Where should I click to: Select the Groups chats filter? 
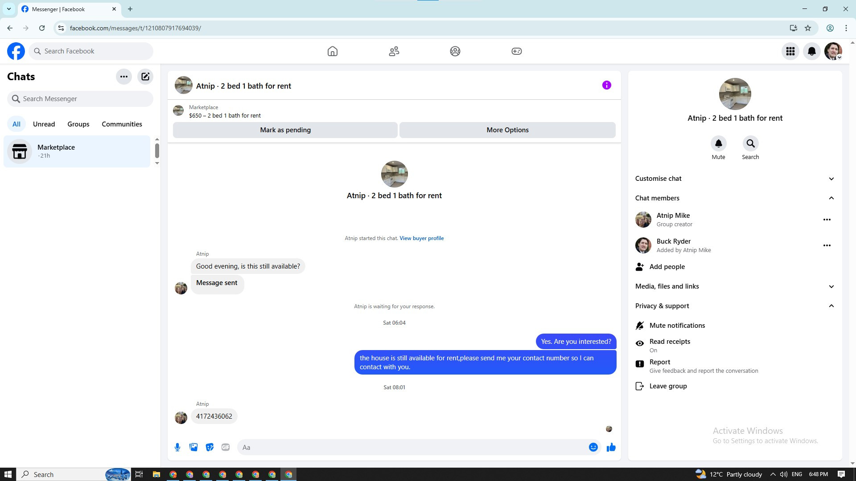tap(78, 124)
